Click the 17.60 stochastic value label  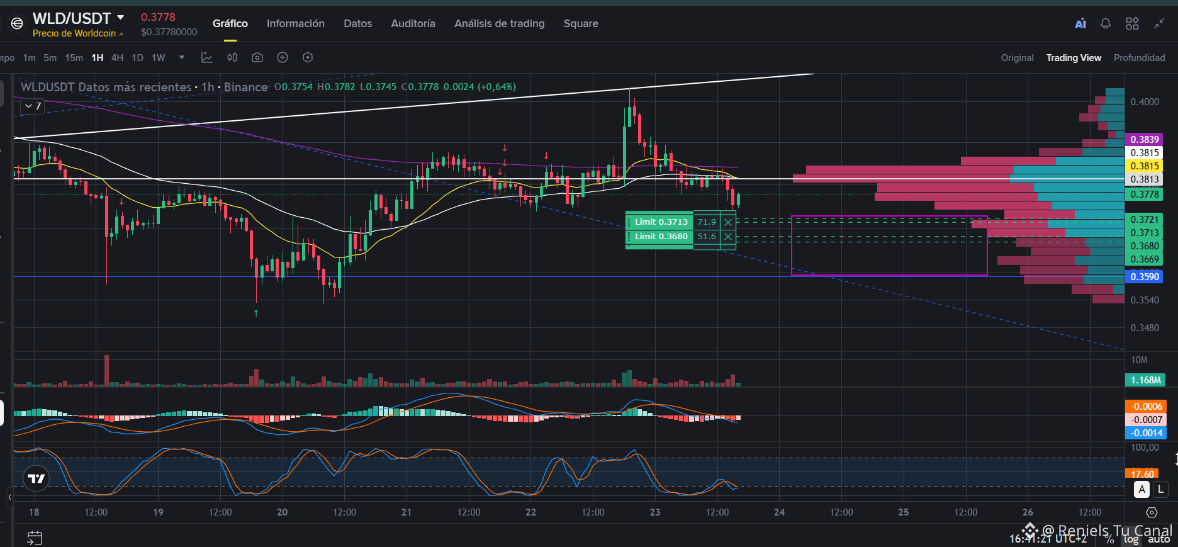click(1142, 473)
